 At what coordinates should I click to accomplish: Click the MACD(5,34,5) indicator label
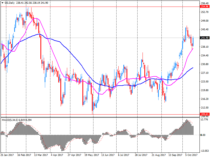pos(10,120)
